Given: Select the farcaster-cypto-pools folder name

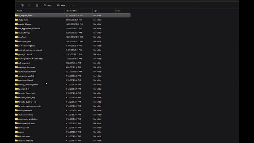Looking at the screenshot, I should tap(27, 102).
